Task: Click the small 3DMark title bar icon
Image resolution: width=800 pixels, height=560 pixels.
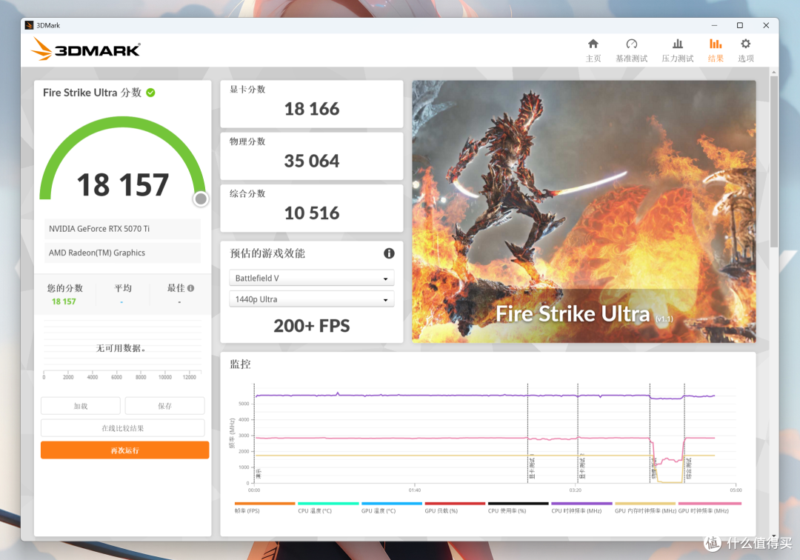Action: coord(29,25)
